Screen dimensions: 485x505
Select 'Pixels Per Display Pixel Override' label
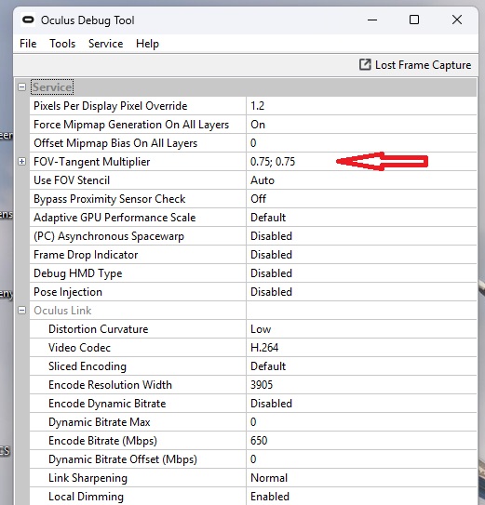[x=110, y=106]
